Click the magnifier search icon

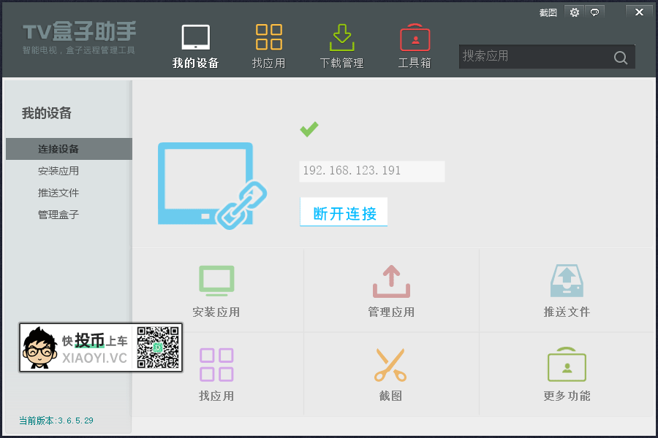point(621,58)
